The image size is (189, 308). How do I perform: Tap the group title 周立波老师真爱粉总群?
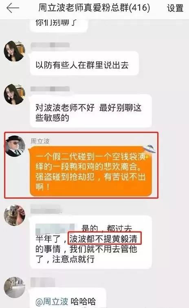pos(94,8)
